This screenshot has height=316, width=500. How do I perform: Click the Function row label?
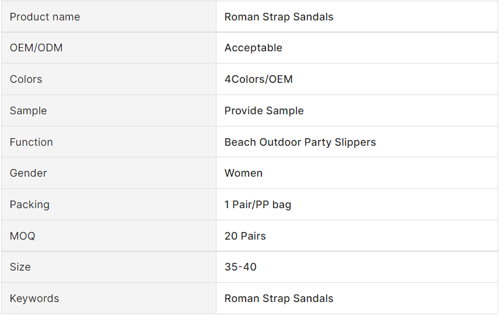click(32, 142)
